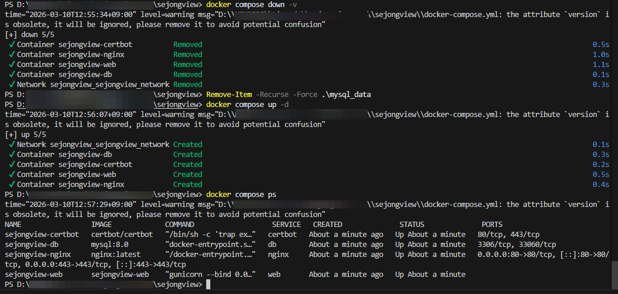Click the NAME column header

(x=13, y=225)
